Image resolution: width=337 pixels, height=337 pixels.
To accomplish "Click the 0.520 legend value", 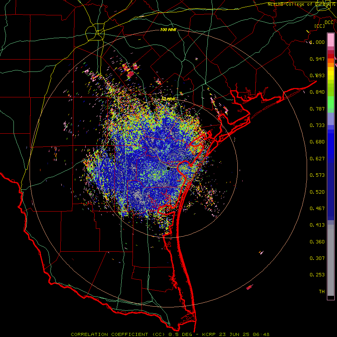I will pyautogui.click(x=317, y=192).
